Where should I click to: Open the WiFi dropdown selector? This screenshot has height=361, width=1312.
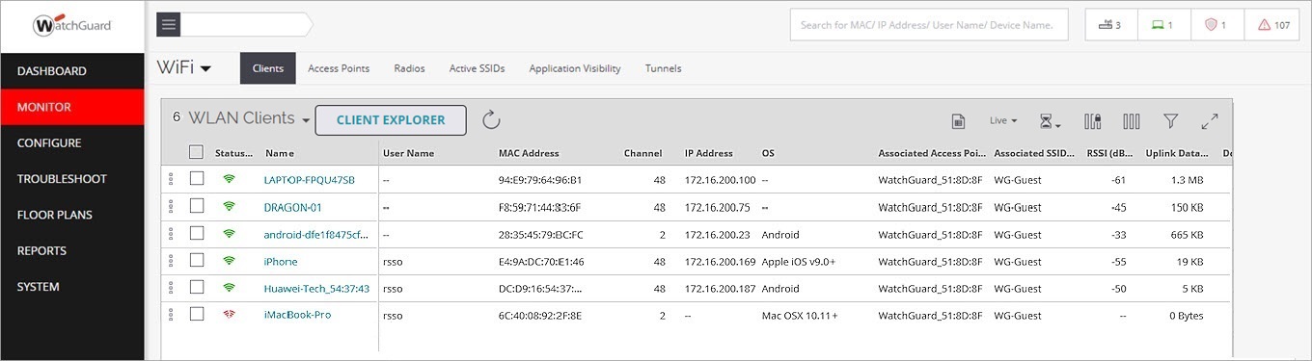(184, 67)
